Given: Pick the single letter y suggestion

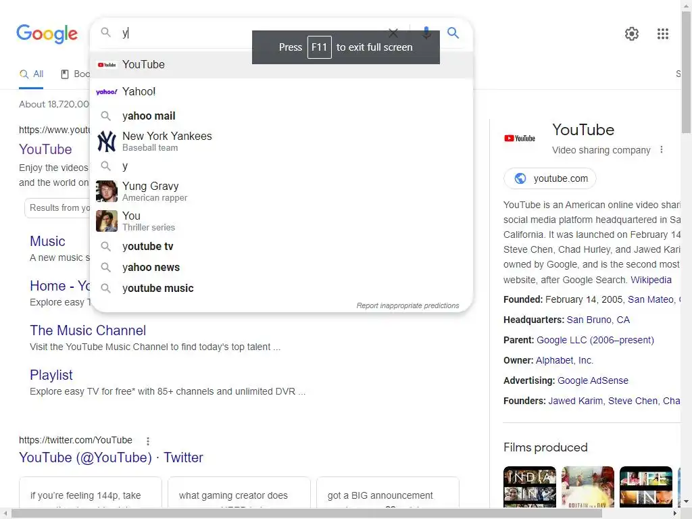Looking at the screenshot, I should point(281,166).
